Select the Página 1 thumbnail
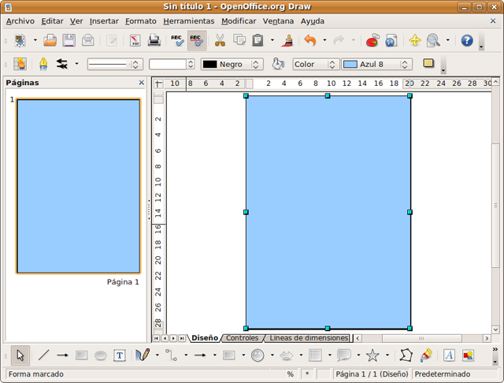 [78, 186]
